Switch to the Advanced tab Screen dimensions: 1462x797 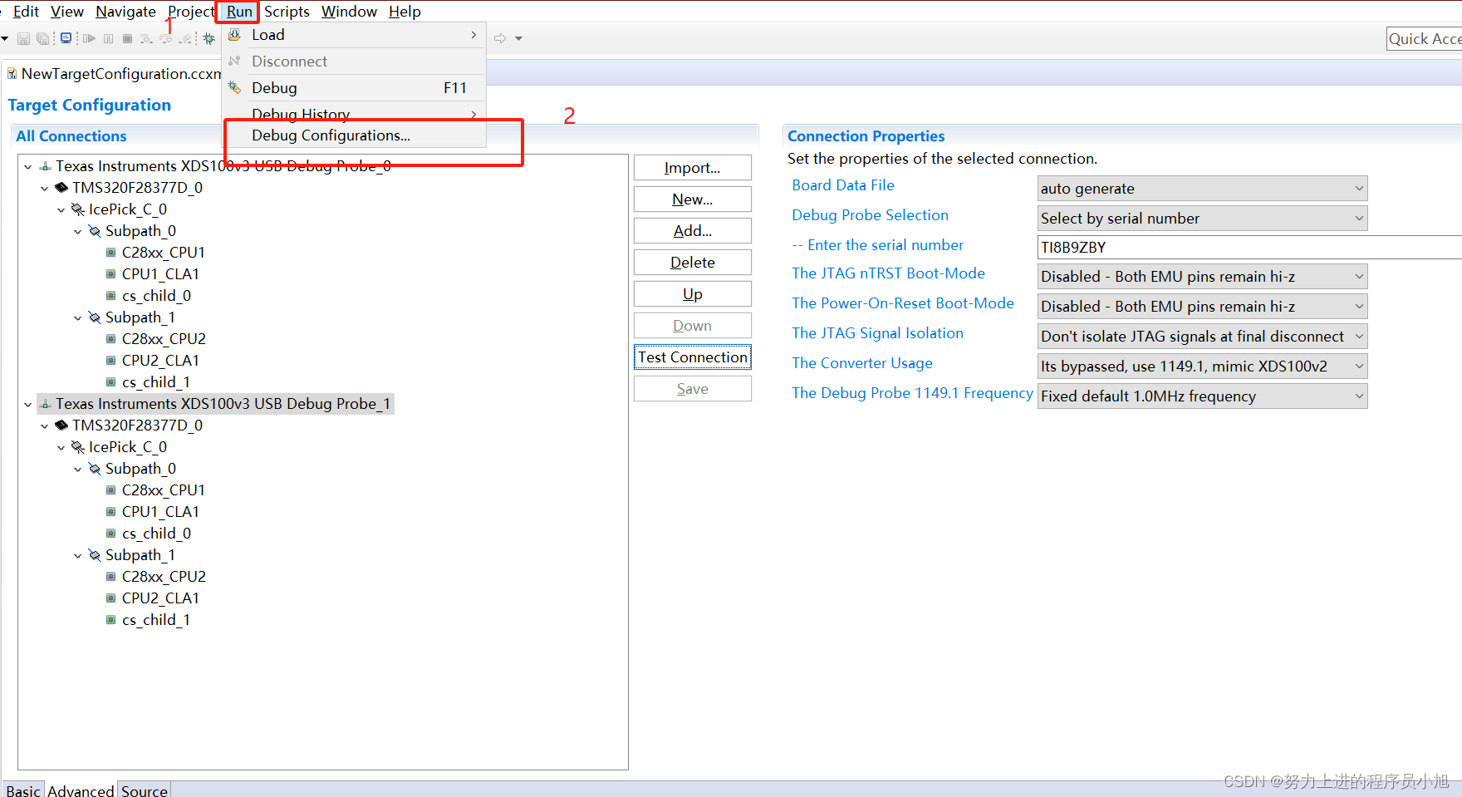point(81,790)
